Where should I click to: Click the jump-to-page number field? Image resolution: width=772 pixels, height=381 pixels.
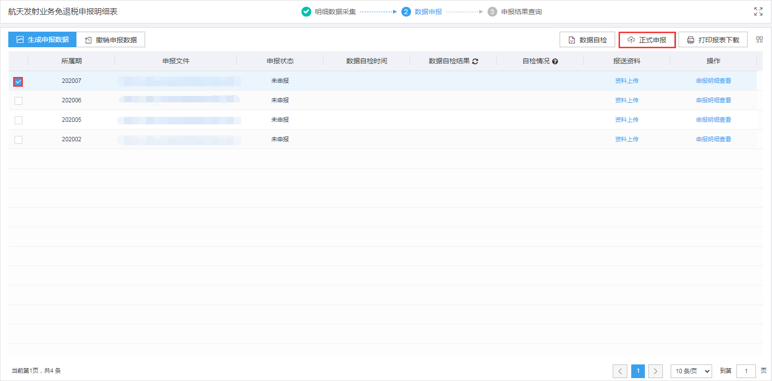[746, 371]
